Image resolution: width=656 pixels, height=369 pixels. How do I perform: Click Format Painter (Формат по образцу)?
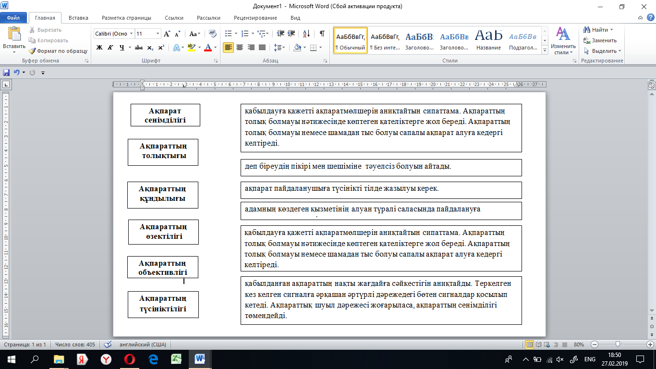58,51
